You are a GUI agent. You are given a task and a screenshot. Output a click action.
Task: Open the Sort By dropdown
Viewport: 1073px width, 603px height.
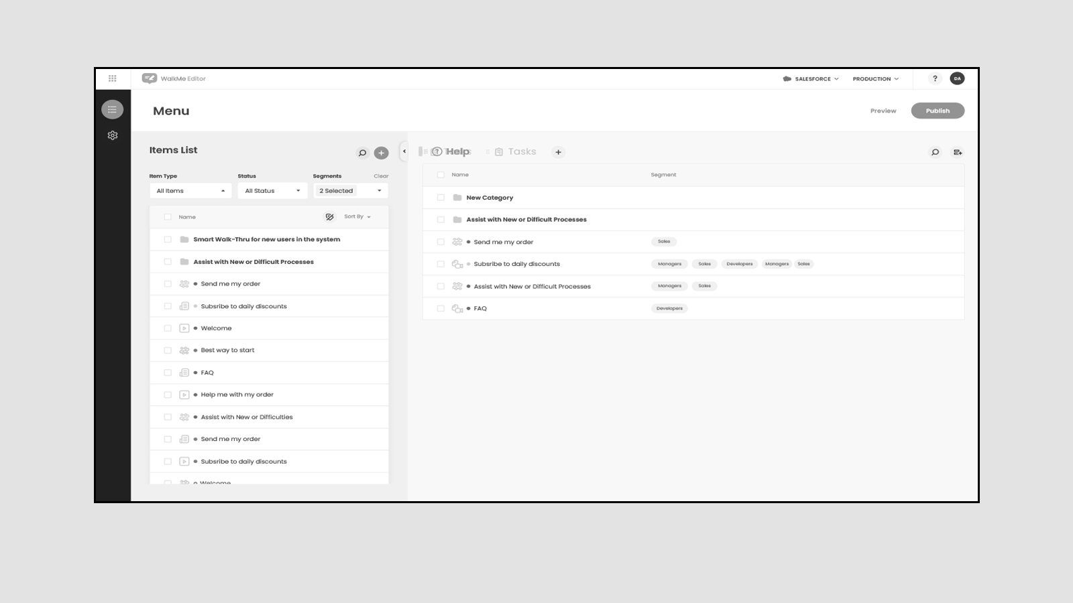(357, 216)
